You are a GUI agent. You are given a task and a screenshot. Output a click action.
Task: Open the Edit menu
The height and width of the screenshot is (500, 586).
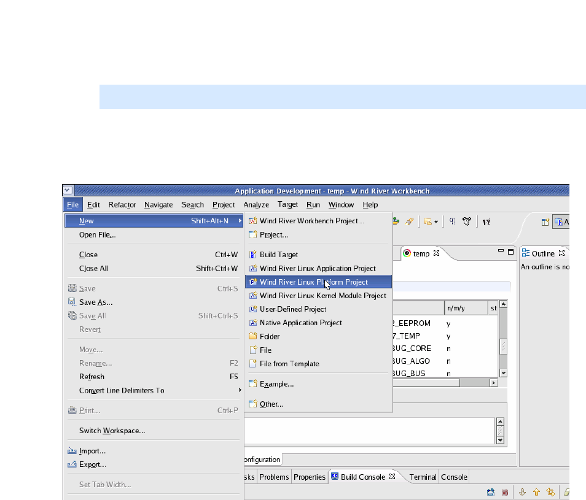pyautogui.click(x=93, y=205)
